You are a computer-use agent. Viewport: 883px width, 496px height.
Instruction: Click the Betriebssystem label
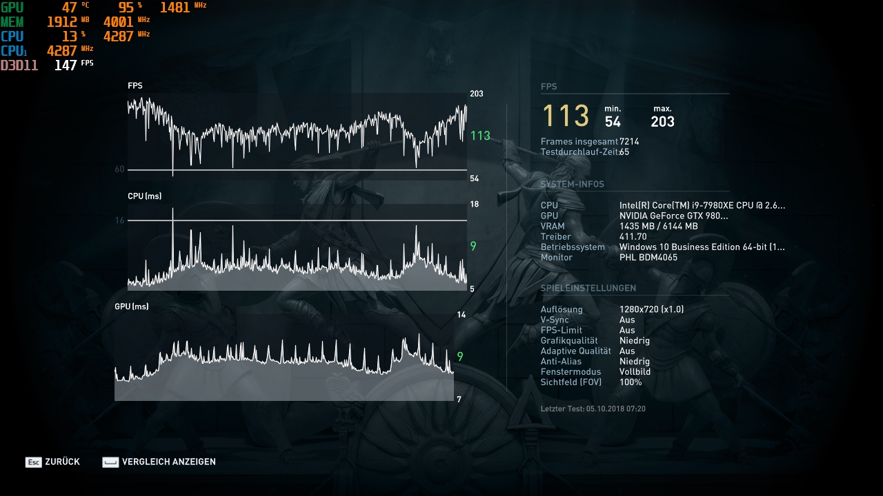573,247
